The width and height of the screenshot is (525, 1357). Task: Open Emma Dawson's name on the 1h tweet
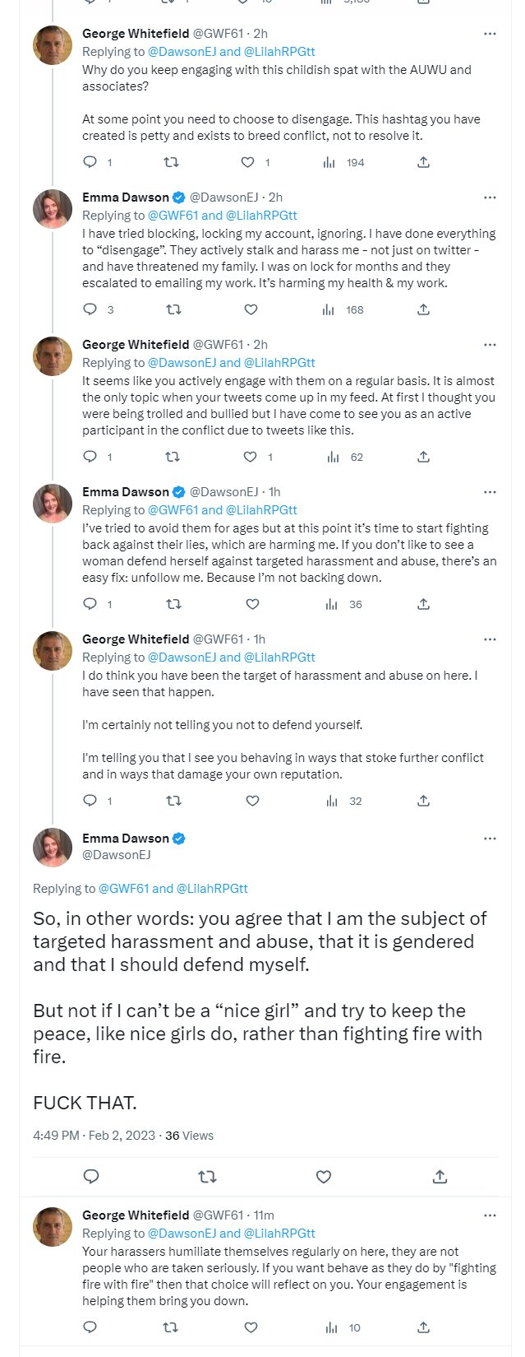pyautogui.click(x=126, y=492)
